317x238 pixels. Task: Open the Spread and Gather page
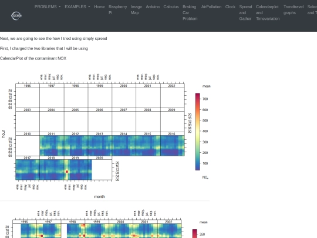(x=245, y=12)
